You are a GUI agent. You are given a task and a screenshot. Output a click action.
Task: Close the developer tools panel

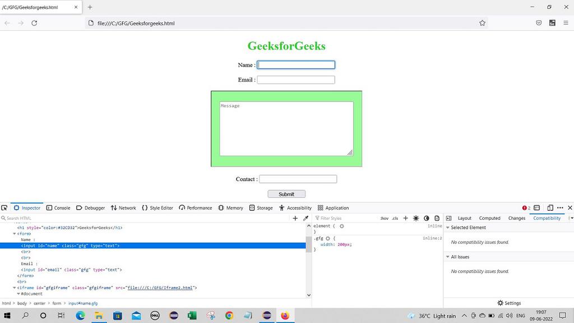(570, 207)
